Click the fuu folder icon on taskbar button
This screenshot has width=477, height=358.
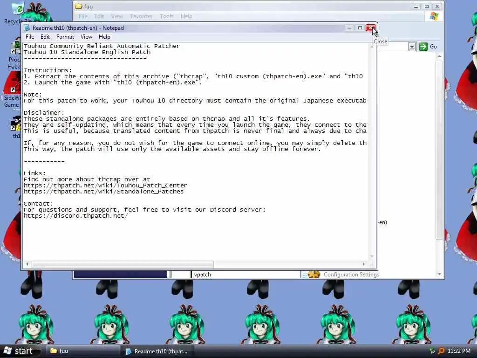tap(54, 351)
